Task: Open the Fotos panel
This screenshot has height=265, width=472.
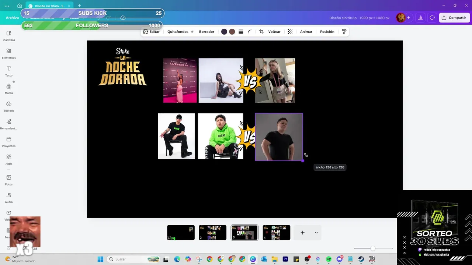Action: [x=9, y=180]
